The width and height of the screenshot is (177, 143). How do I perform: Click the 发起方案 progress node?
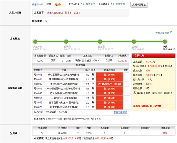tap(36, 41)
